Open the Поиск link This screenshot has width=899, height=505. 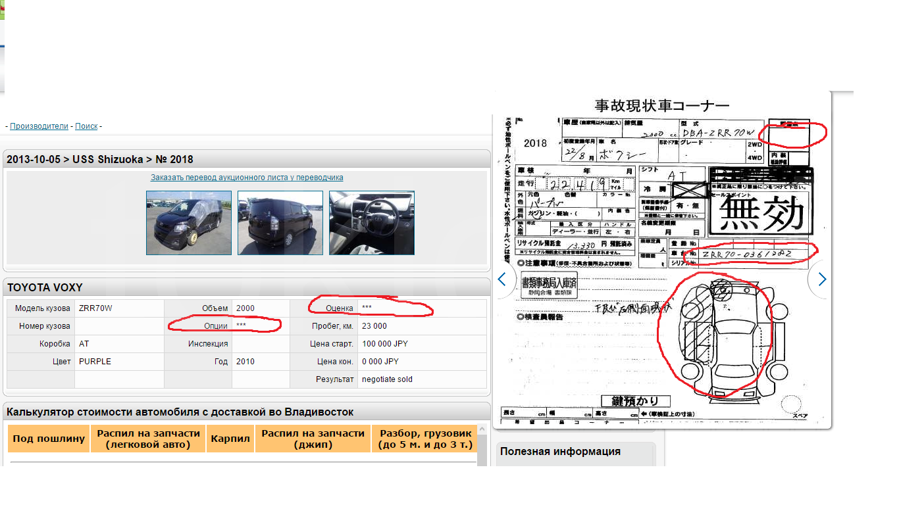86,126
